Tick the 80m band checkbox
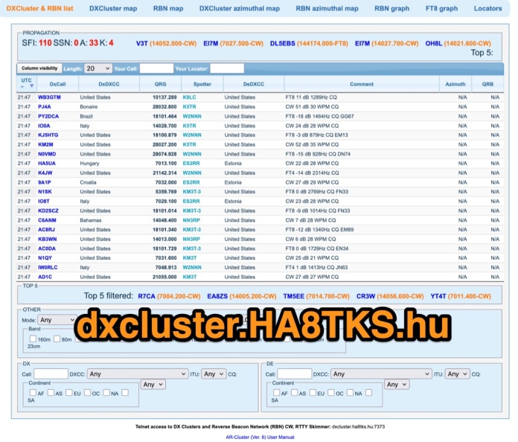 pos(57,339)
